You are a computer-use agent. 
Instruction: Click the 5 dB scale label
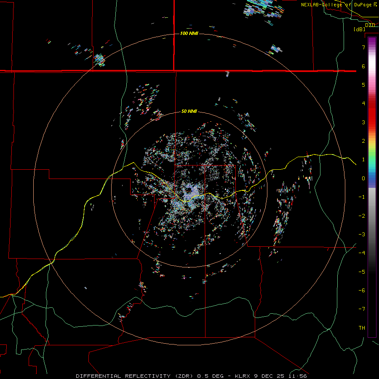click(x=363, y=85)
